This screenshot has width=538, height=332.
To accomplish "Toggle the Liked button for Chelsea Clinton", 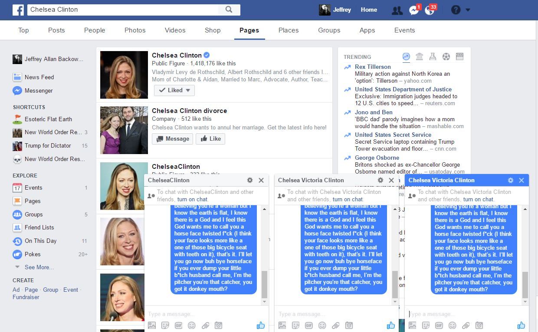I will click(174, 90).
